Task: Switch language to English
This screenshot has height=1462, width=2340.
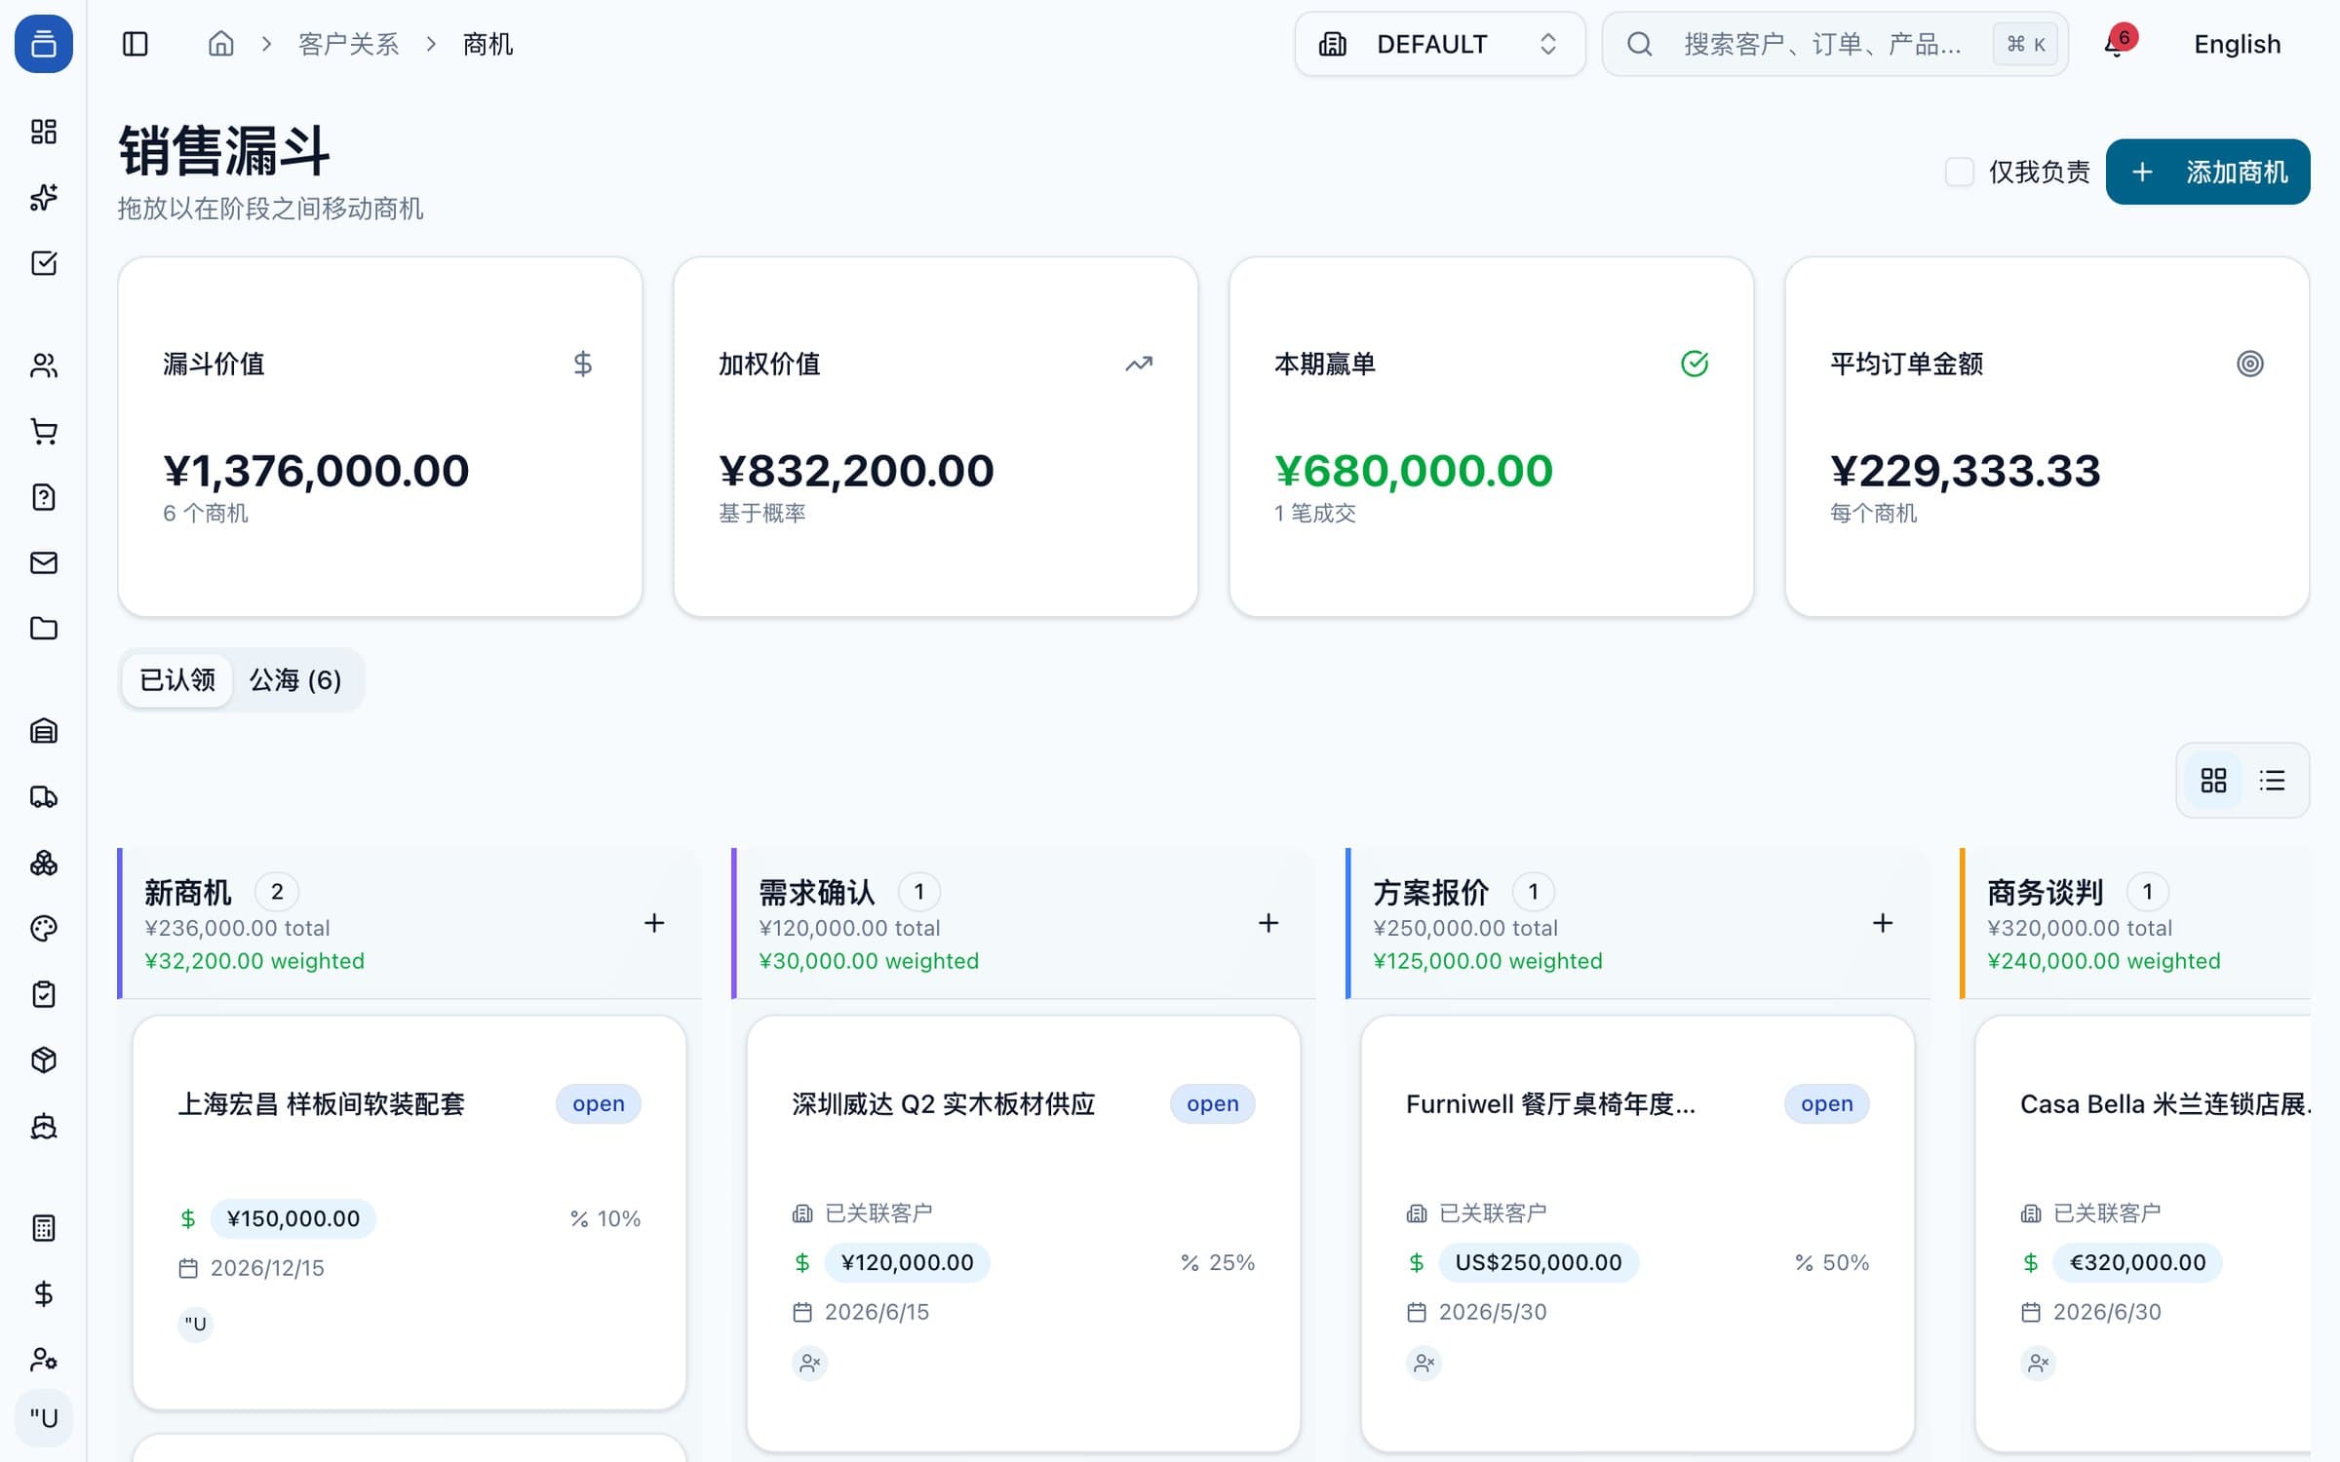Action: [x=2237, y=44]
